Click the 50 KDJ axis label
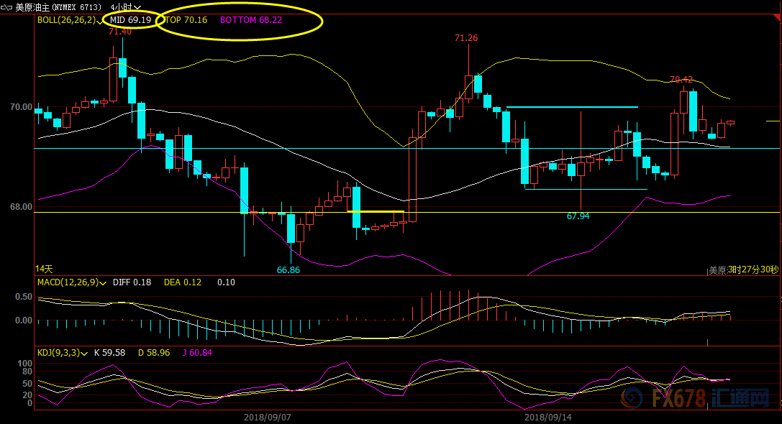The image size is (782, 424). click(27, 384)
